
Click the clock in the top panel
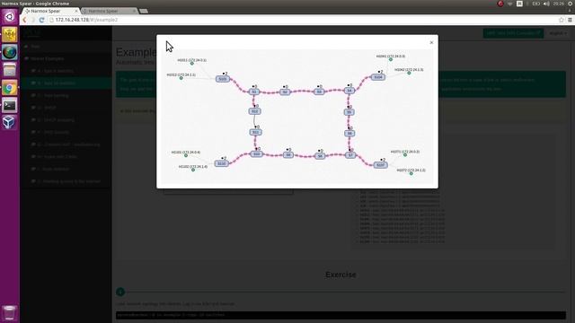pyautogui.click(x=559, y=4)
